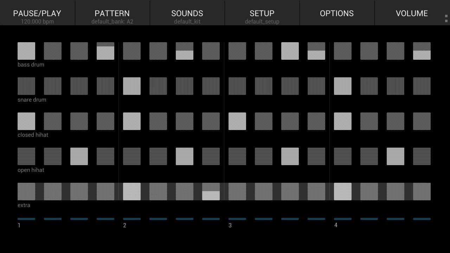Enable open hihat step 9 pad
Viewport: 450px width, 253px height.
click(237, 156)
